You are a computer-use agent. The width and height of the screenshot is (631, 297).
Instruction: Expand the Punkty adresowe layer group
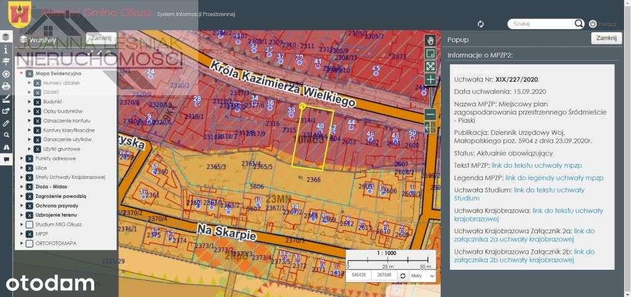(22, 158)
